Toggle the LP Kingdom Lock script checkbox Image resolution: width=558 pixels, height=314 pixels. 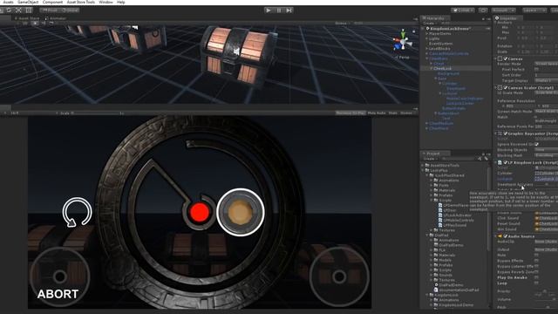506,162
